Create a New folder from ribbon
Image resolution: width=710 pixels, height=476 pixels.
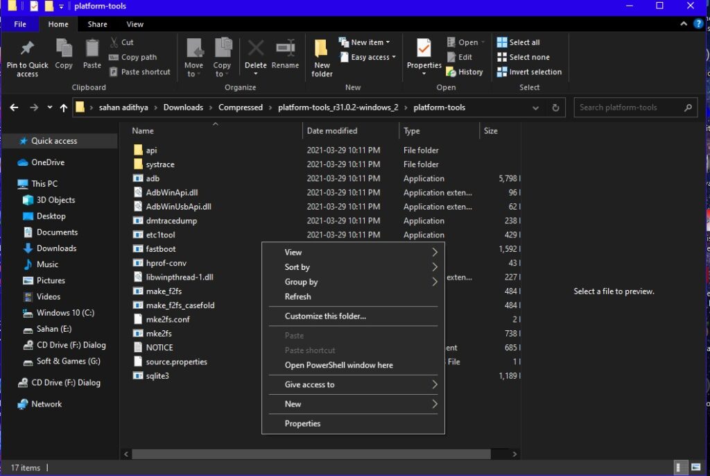point(322,58)
